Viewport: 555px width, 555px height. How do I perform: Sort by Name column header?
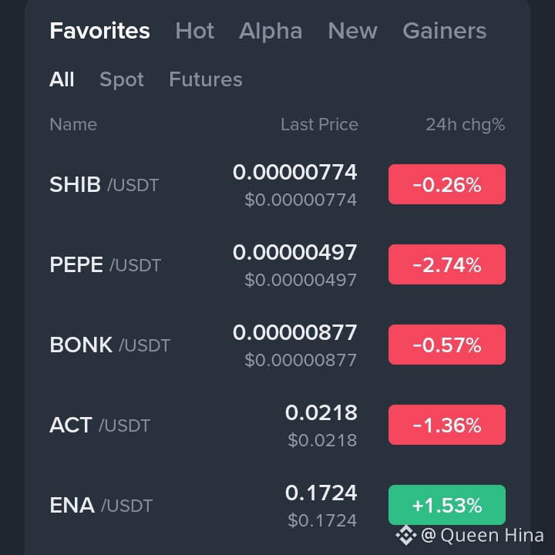point(73,125)
